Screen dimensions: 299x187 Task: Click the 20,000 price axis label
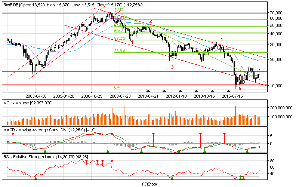tap(276, 59)
